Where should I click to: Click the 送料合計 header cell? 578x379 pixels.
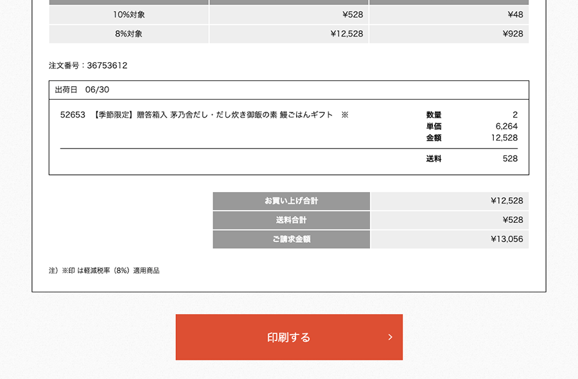click(291, 220)
